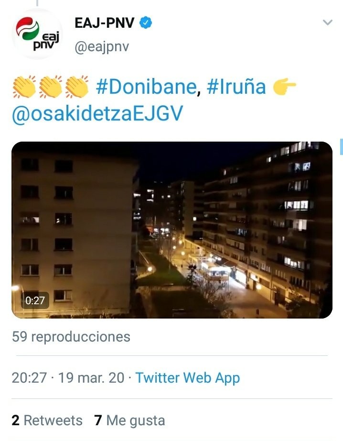The height and width of the screenshot is (441, 343).
Task: Open the @eajpnv handle
Action: [x=102, y=47]
